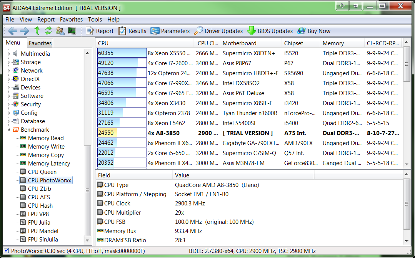Open the File menu

[10, 20]
